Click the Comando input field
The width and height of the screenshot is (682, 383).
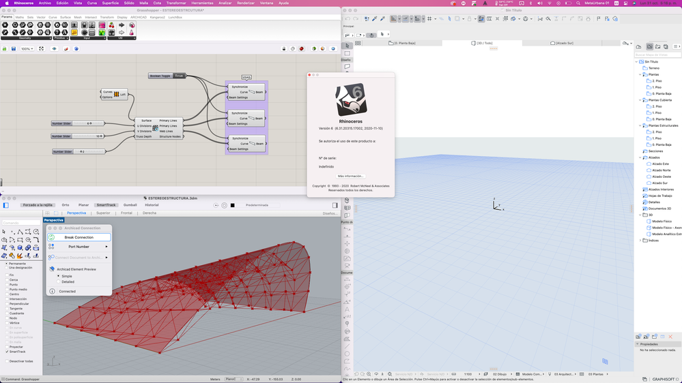tap(20, 222)
